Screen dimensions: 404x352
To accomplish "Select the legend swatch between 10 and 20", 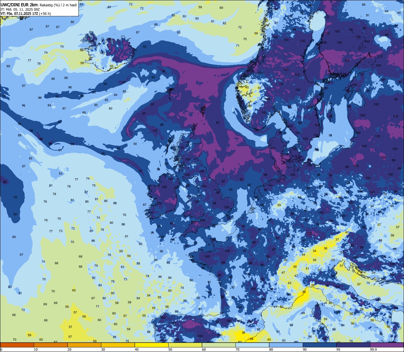I will click(50, 345).
